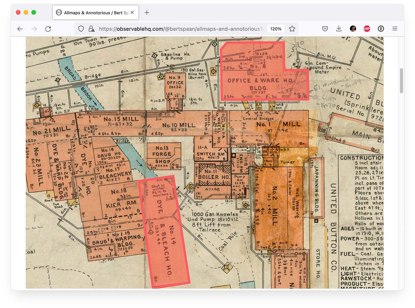Click the site security padlock icon
Image resolution: width=415 pixels, height=308 pixels.
[x=91, y=29]
